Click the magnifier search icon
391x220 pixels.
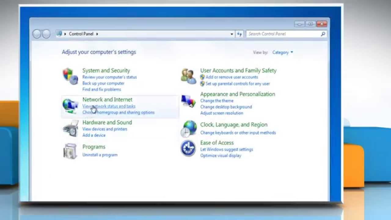(323, 34)
